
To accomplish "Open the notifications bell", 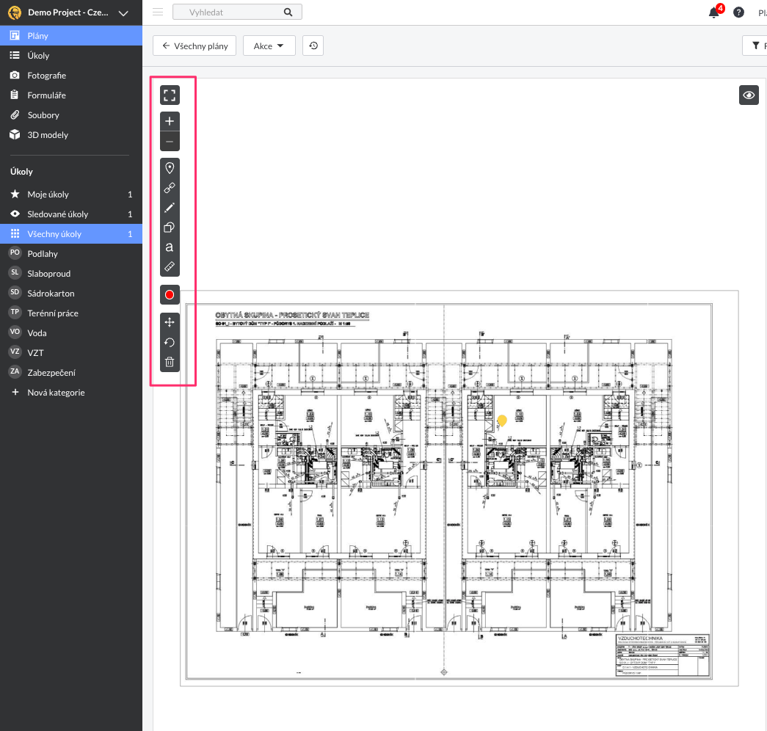I will (713, 12).
